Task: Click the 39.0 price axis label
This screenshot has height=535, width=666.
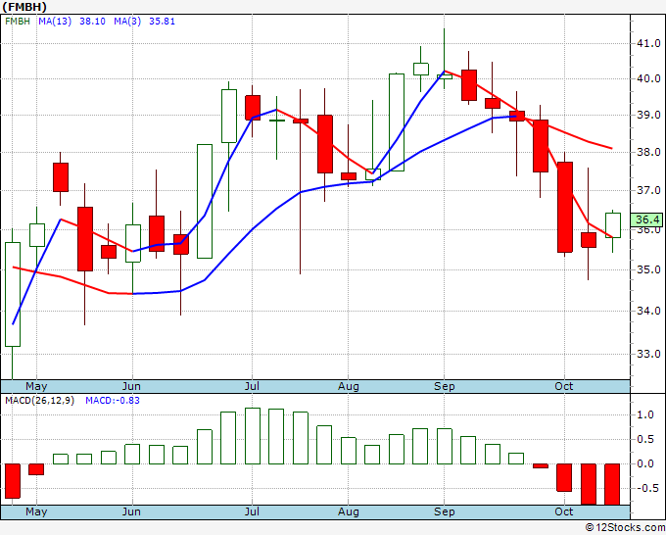Action: [x=648, y=116]
